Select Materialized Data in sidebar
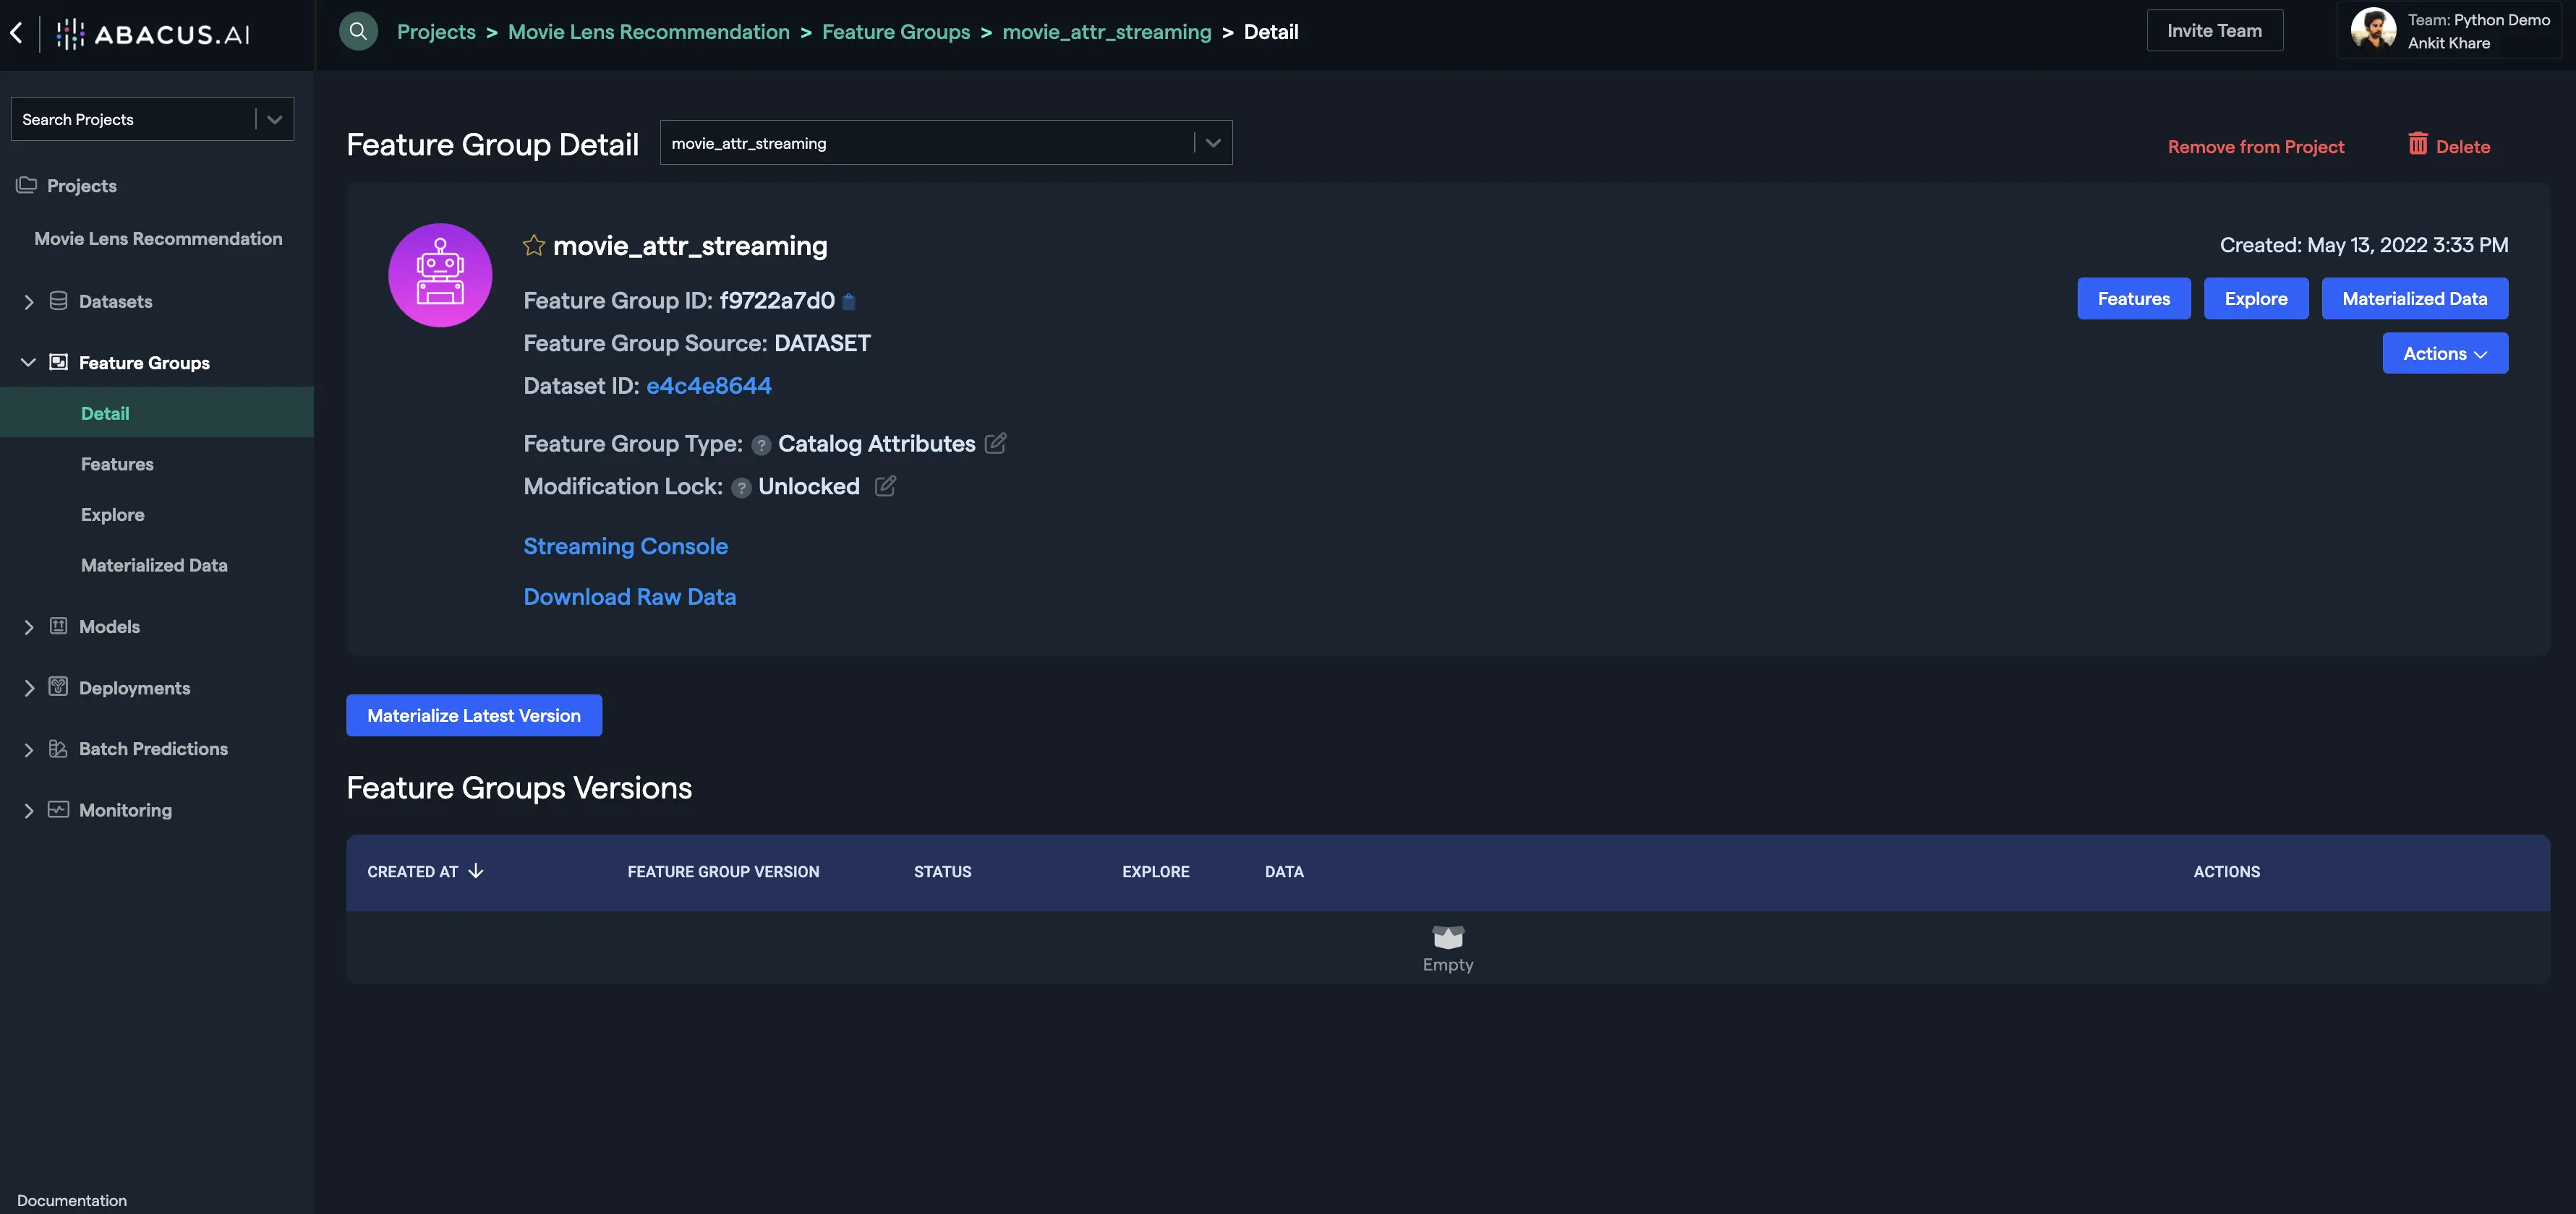Viewport: 2576px width, 1214px height. click(x=154, y=566)
